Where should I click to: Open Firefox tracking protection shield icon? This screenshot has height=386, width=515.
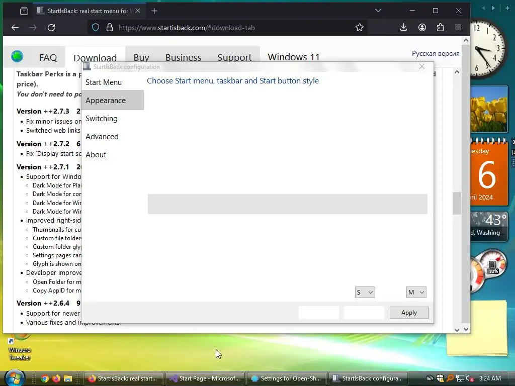pyautogui.click(x=95, y=28)
